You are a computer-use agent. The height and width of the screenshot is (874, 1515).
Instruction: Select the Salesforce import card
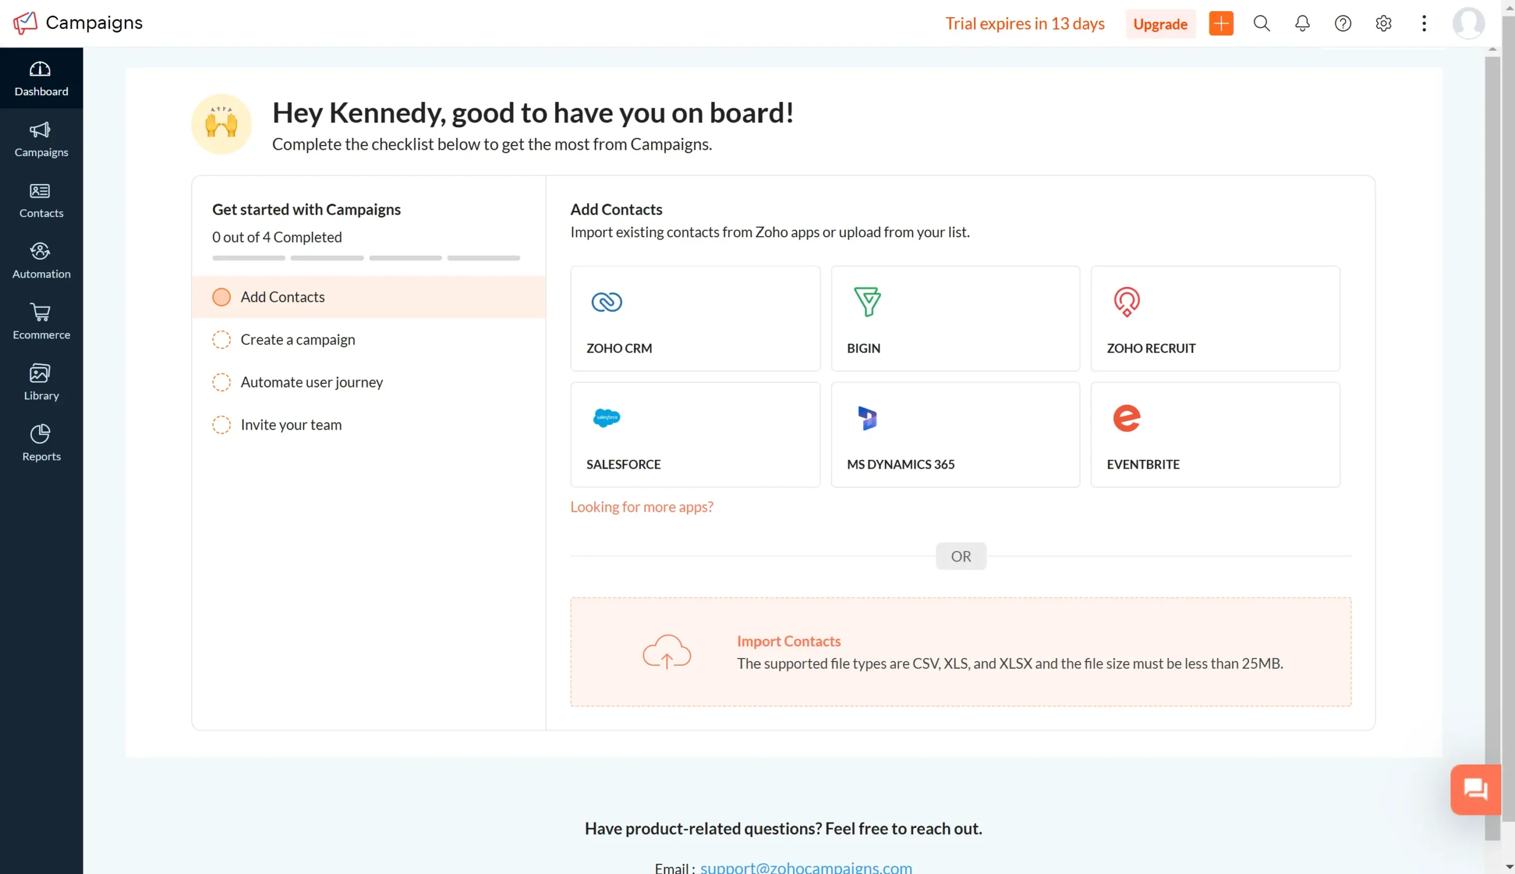point(695,433)
